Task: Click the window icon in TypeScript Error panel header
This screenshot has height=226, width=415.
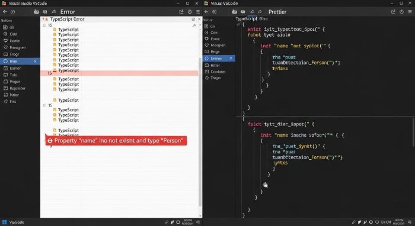Action: click(193, 20)
